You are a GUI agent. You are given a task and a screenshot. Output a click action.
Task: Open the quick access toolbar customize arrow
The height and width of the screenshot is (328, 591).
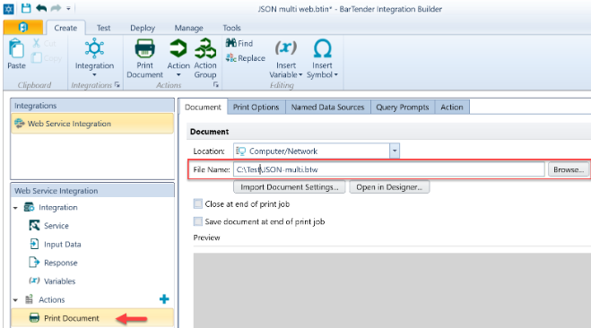[68, 8]
